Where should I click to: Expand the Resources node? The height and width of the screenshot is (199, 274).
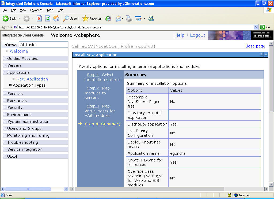(5, 100)
